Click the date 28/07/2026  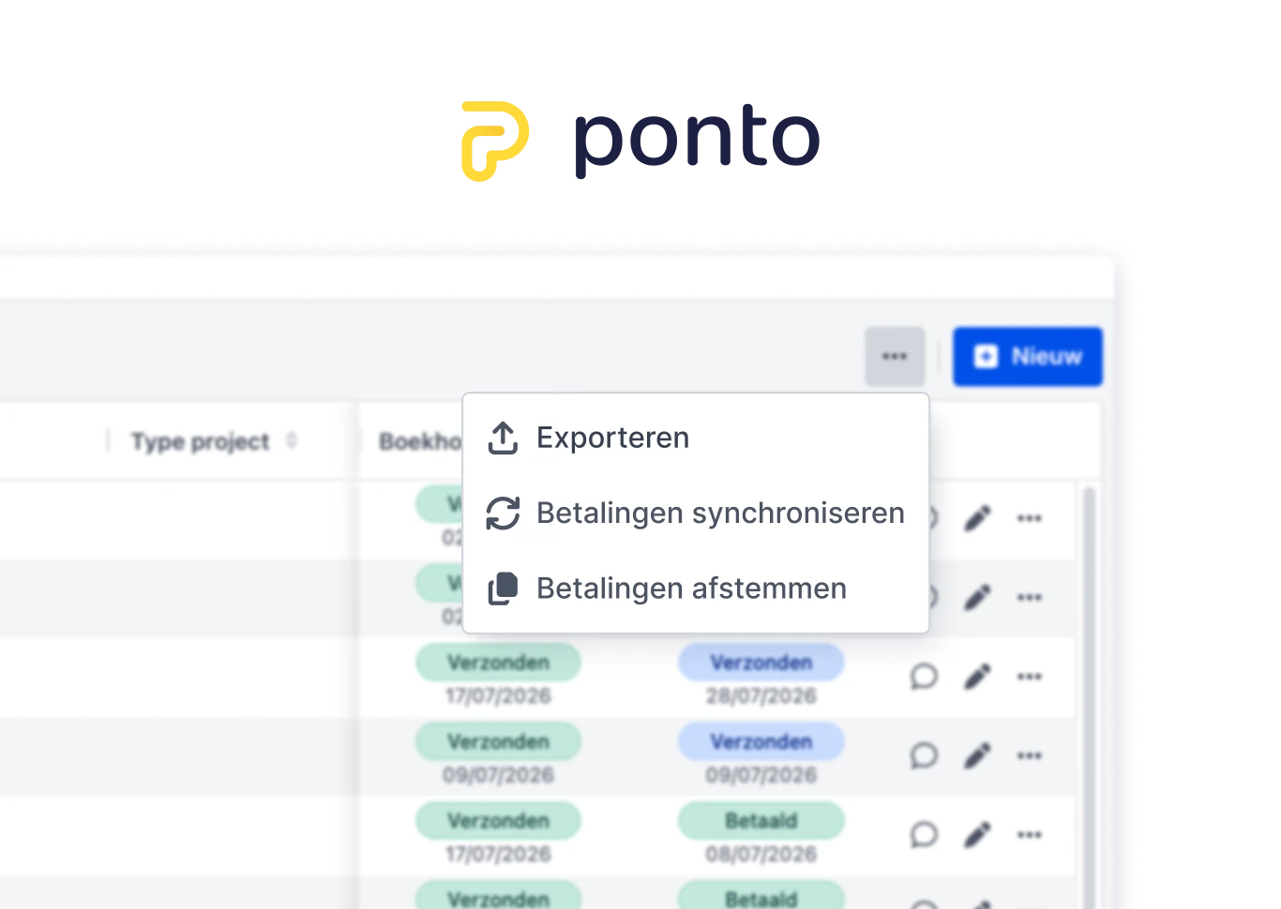761,696
